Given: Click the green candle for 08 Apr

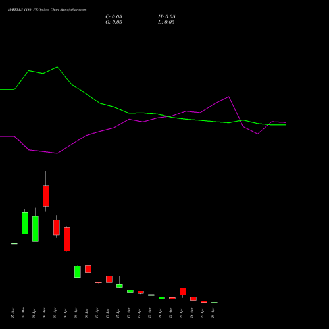Looking at the screenshot, I should pos(78,272).
